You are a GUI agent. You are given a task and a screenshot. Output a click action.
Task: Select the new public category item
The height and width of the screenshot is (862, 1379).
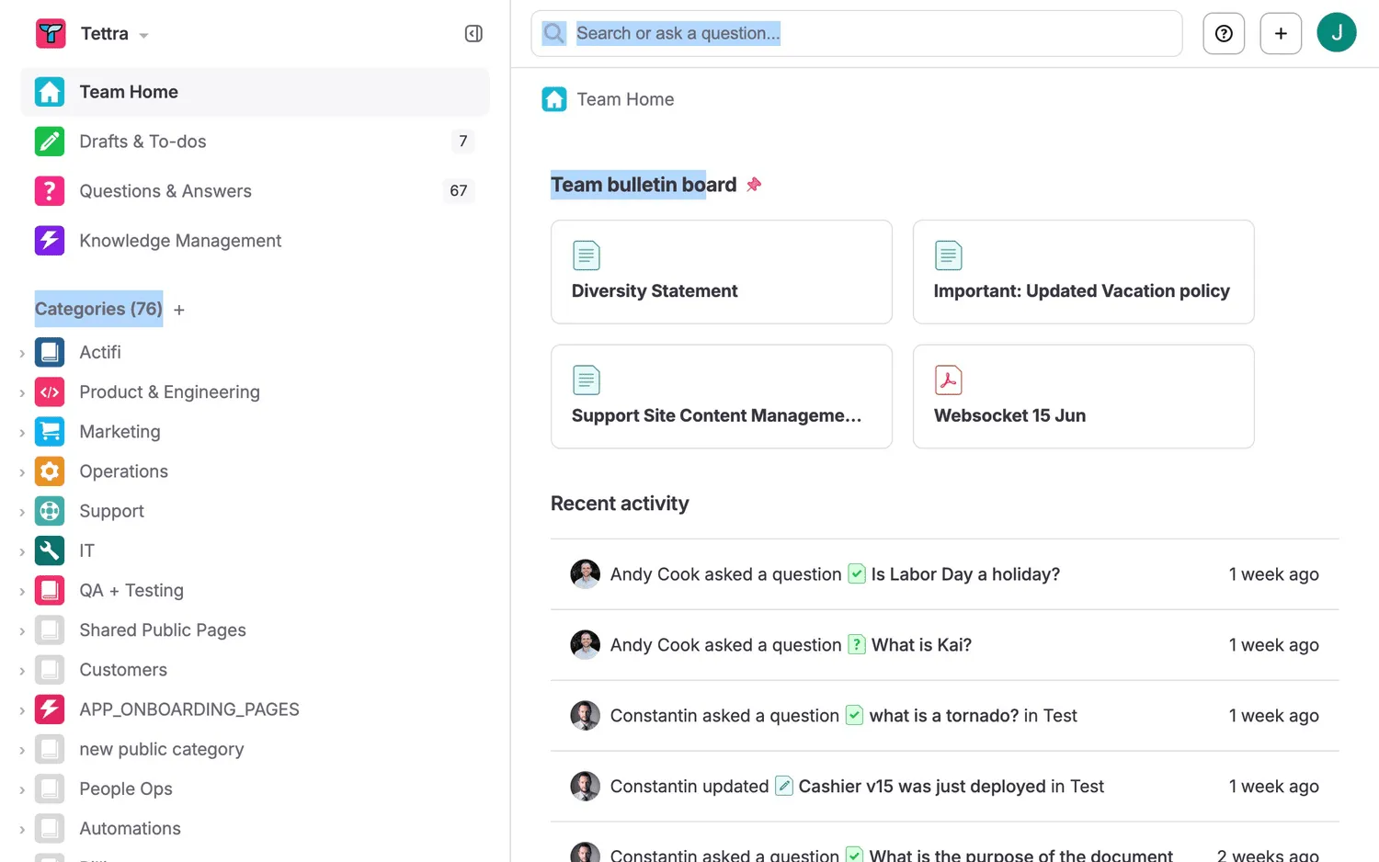pyautogui.click(x=162, y=749)
